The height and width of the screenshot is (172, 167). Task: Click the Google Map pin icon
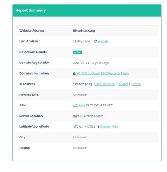(x=98, y=126)
